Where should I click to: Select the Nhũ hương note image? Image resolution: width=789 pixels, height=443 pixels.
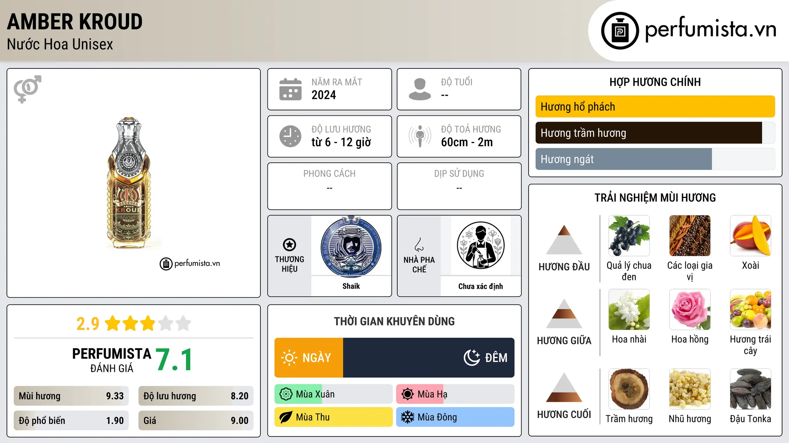click(x=690, y=389)
